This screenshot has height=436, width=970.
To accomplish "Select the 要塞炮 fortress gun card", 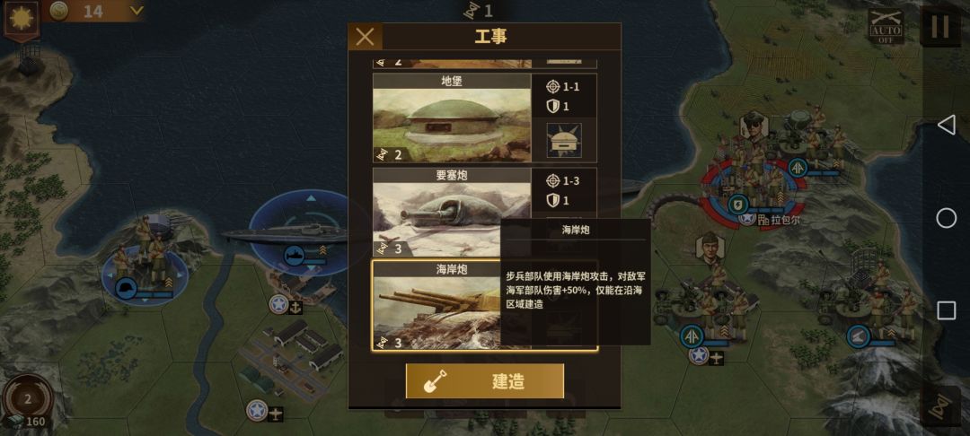I will 452,213.
